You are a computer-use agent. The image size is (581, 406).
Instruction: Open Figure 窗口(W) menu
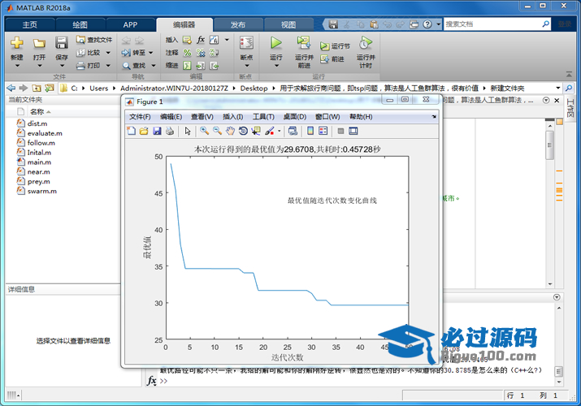(x=327, y=117)
